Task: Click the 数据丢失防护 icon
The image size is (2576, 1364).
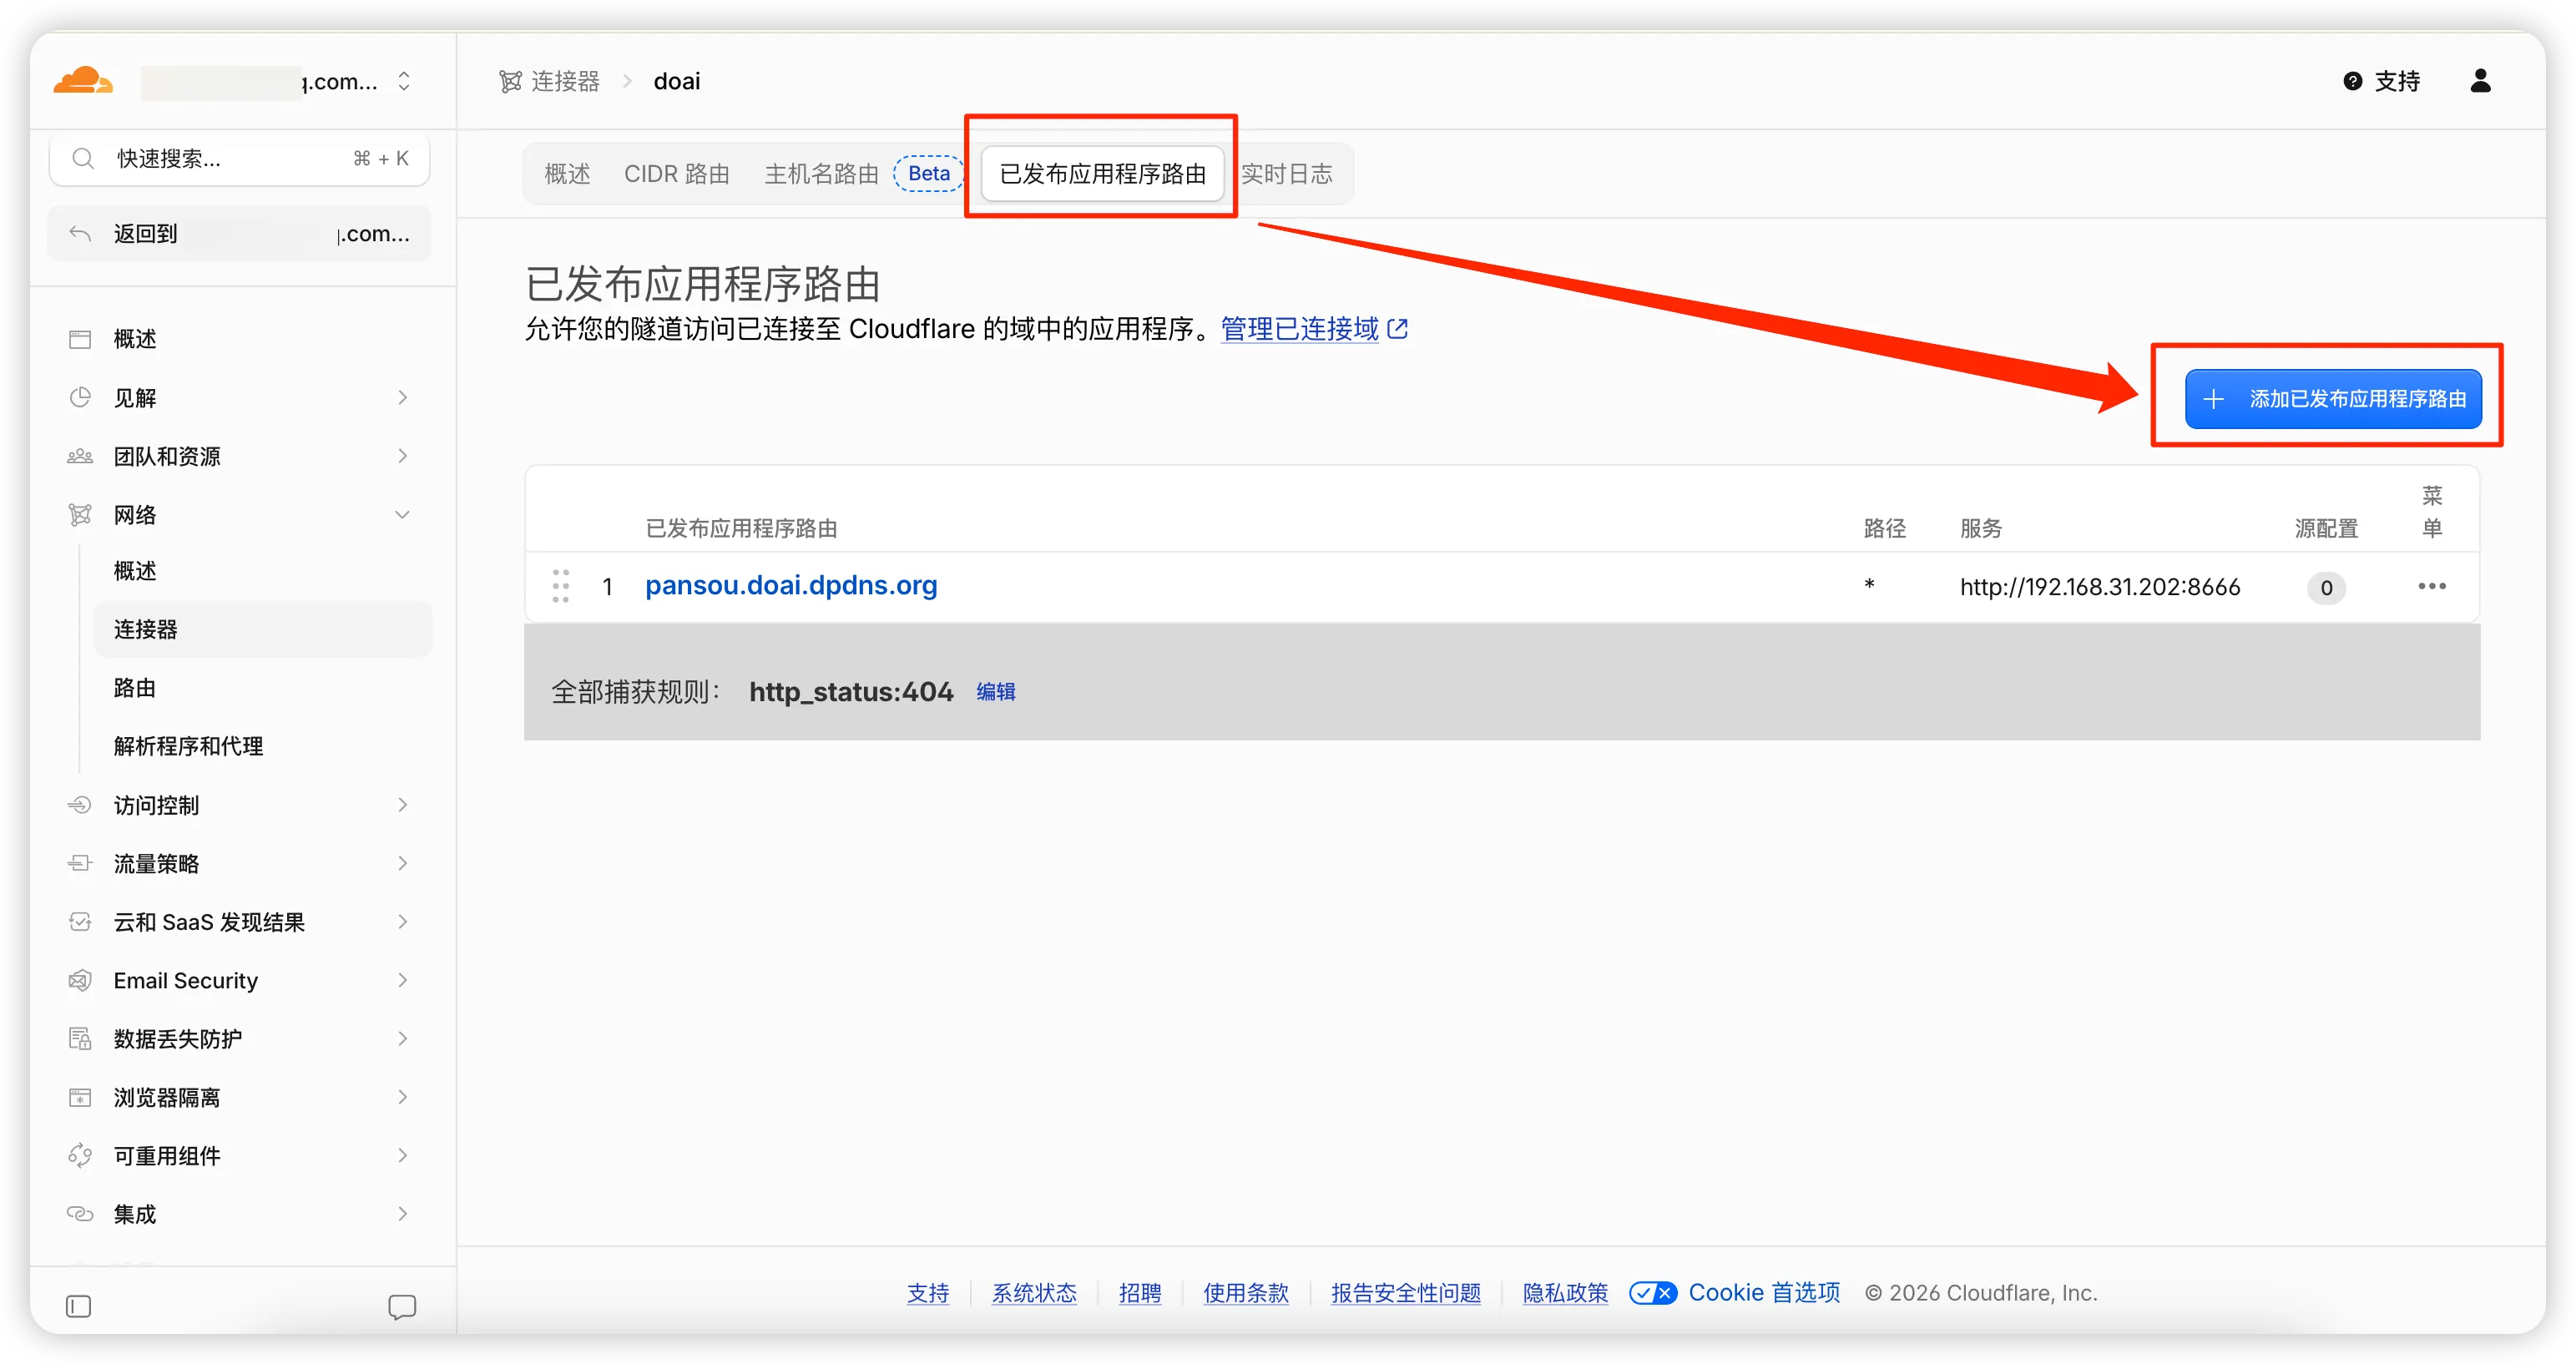Action: pos(80,1038)
